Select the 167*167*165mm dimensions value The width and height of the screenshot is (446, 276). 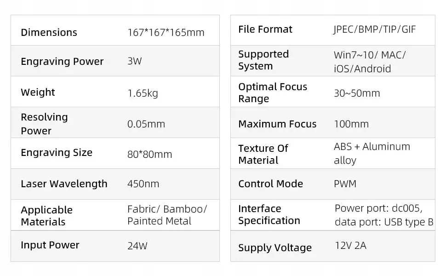(x=166, y=33)
